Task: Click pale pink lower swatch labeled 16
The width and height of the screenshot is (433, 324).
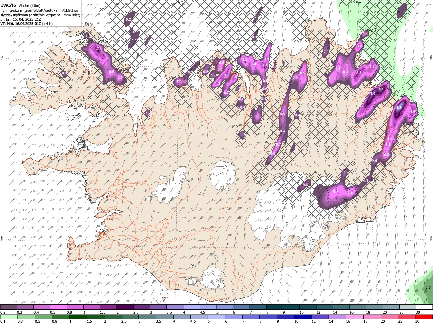Action: pyautogui.click(x=355, y=317)
